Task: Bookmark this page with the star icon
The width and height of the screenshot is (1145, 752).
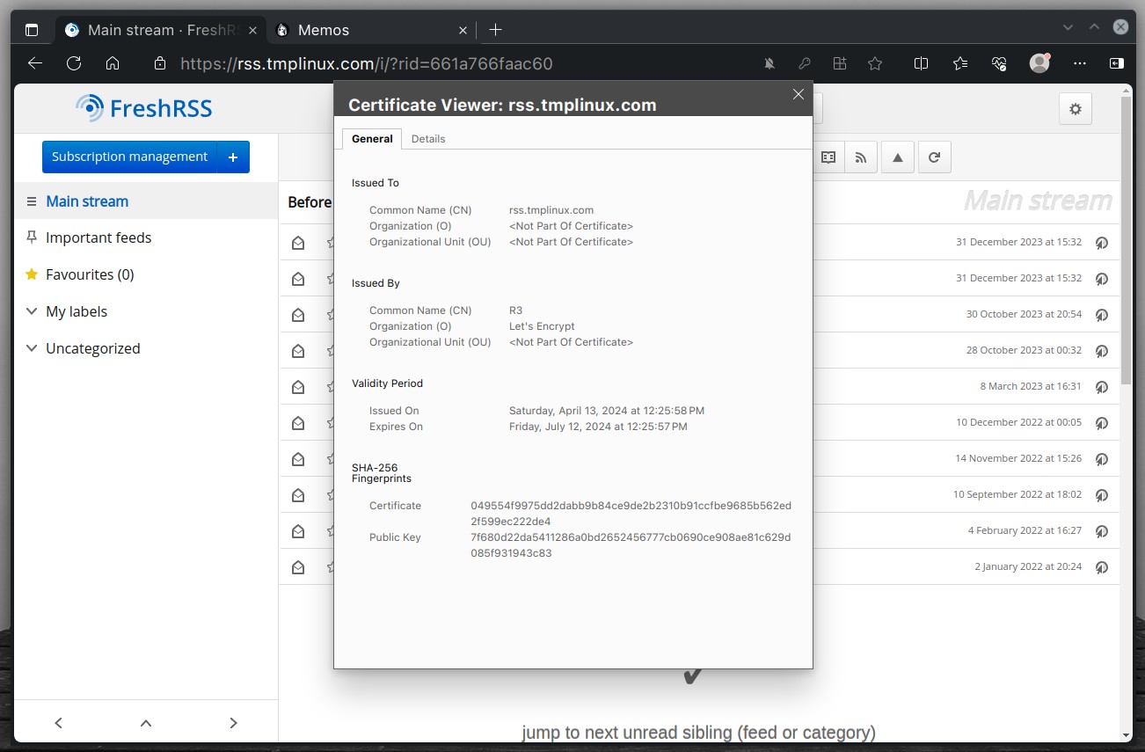Action: coord(875,63)
